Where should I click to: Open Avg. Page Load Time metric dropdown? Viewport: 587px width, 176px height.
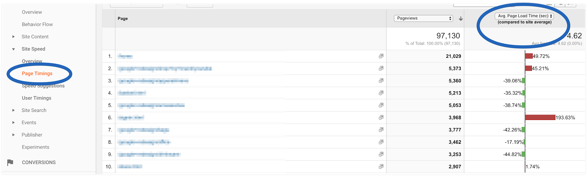coord(524,16)
